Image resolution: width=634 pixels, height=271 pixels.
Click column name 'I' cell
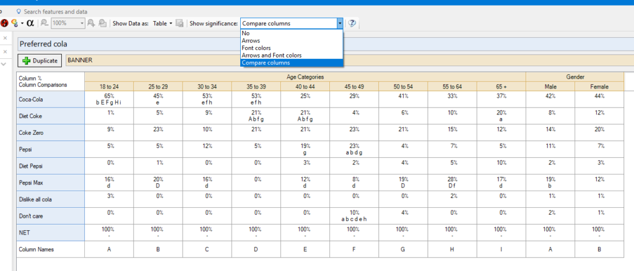click(501, 249)
